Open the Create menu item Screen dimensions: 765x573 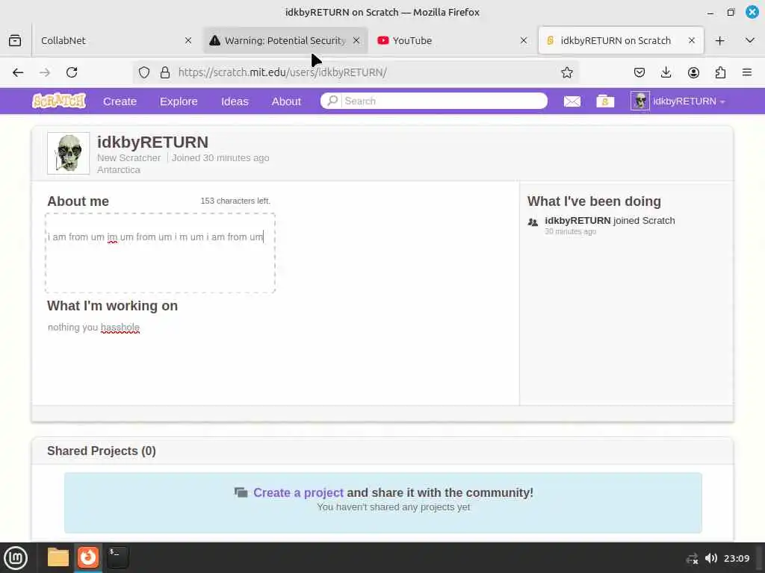(120, 101)
